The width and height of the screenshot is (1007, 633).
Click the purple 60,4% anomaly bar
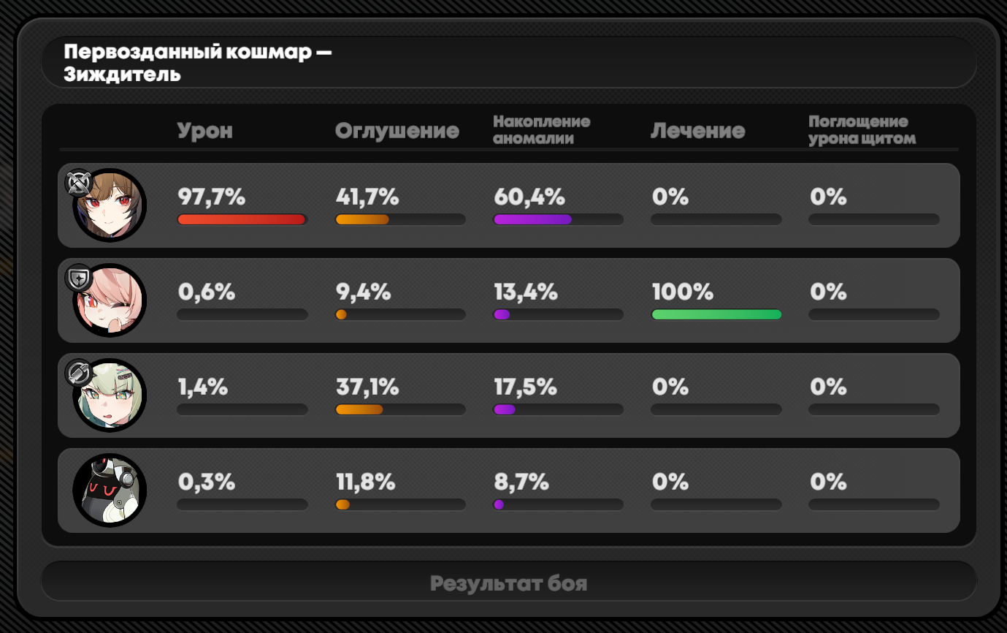click(x=532, y=219)
